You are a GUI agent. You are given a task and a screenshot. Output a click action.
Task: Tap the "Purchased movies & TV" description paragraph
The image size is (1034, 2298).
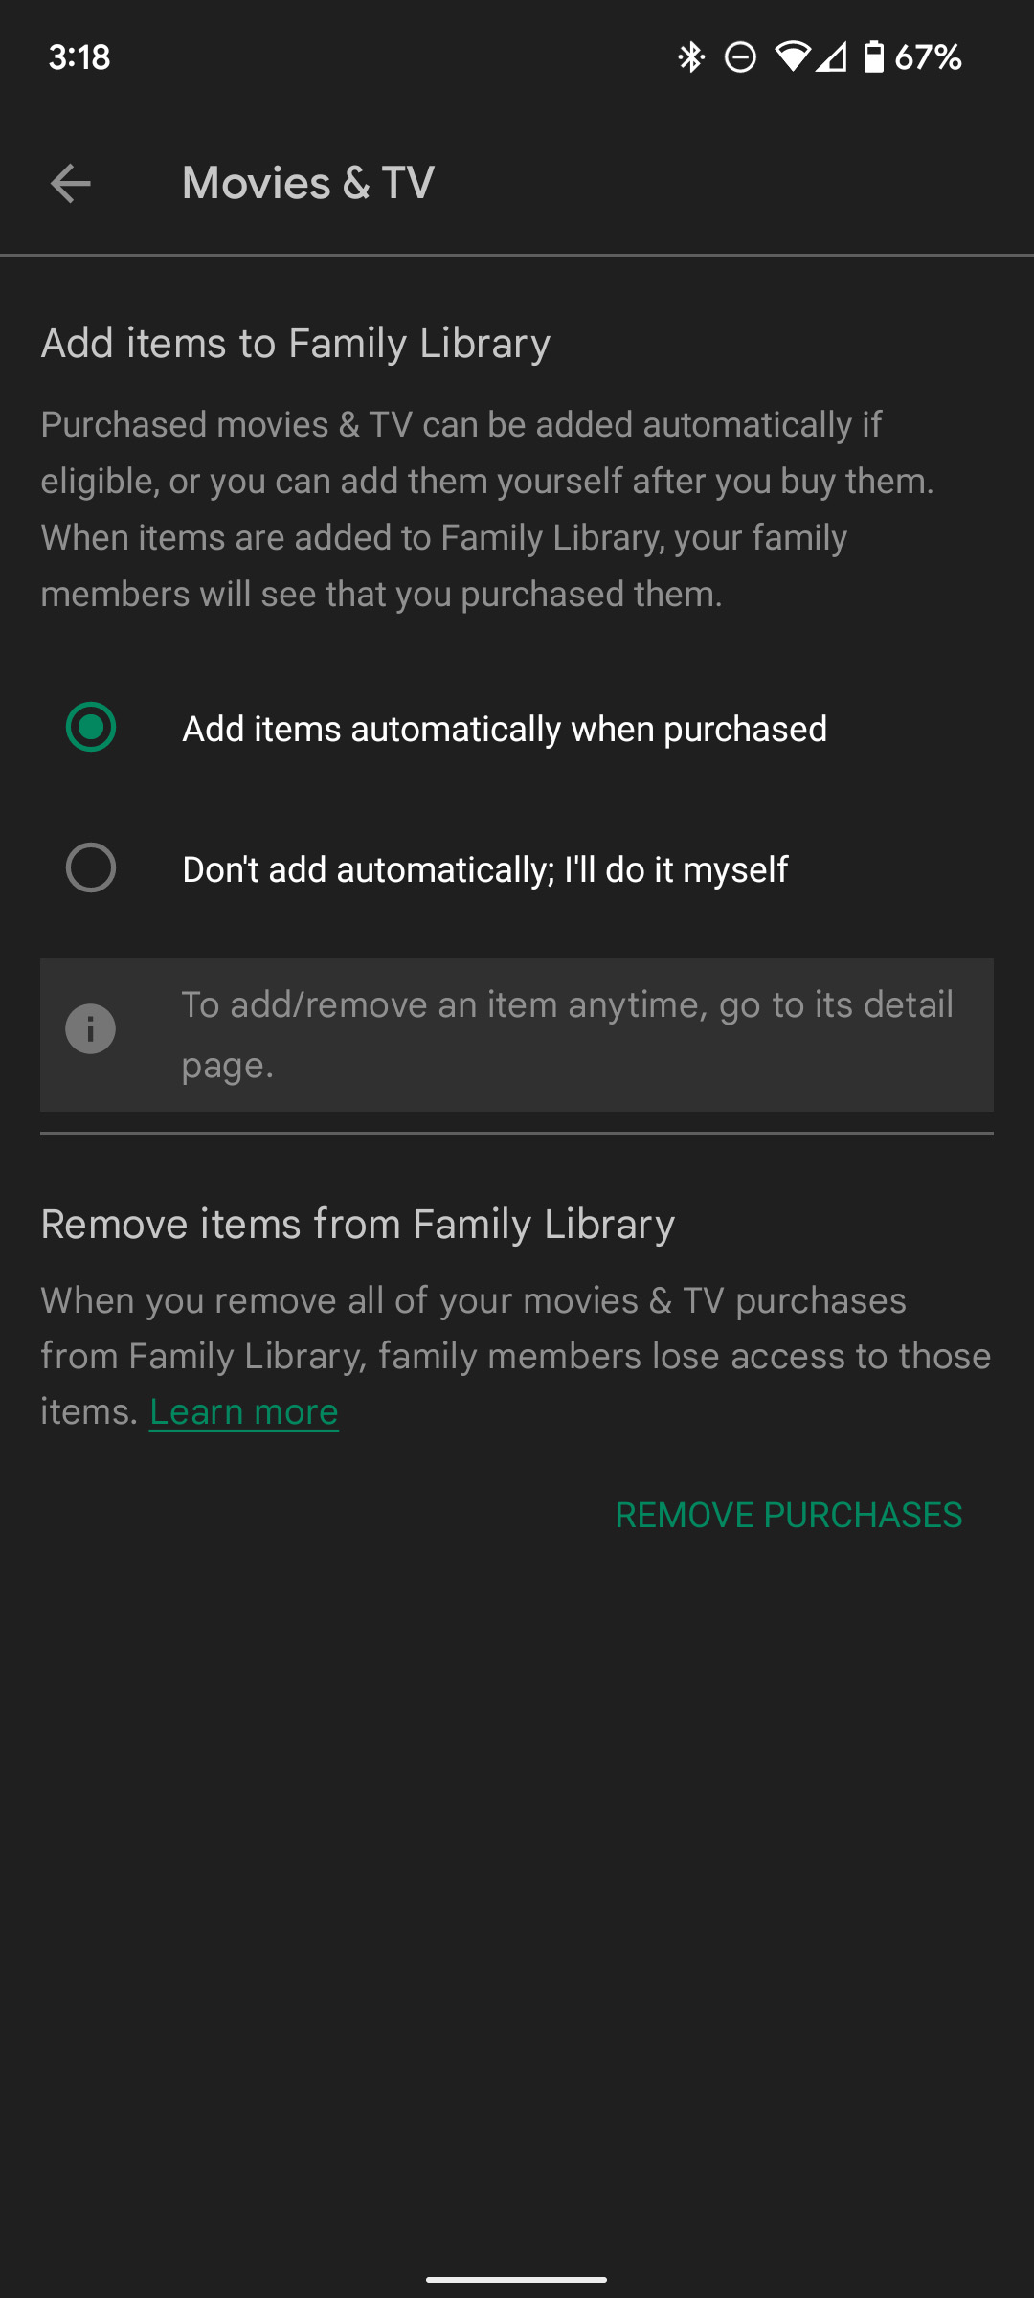[x=488, y=508]
